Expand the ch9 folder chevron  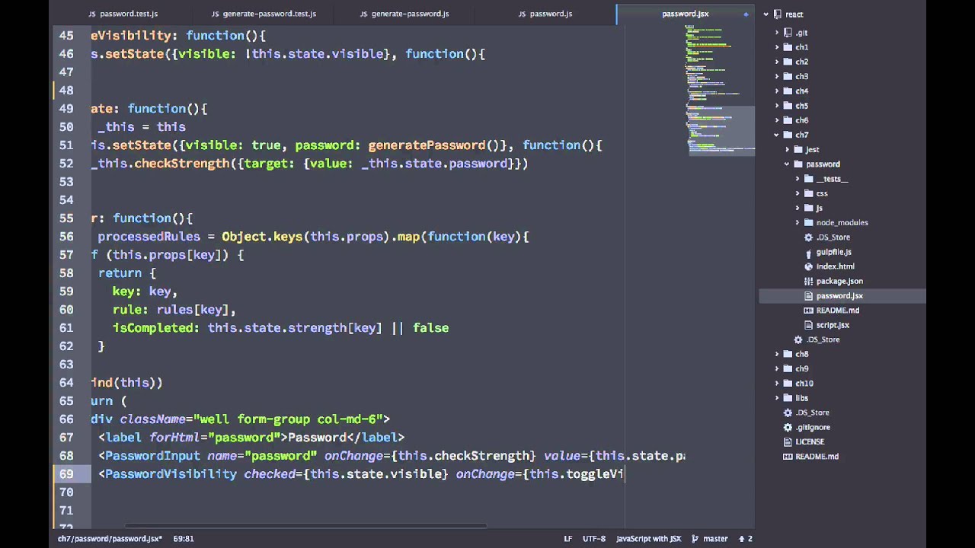[x=777, y=368]
